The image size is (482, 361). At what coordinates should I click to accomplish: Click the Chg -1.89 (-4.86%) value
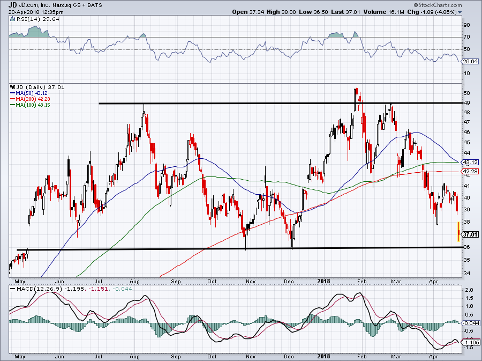coord(432,12)
